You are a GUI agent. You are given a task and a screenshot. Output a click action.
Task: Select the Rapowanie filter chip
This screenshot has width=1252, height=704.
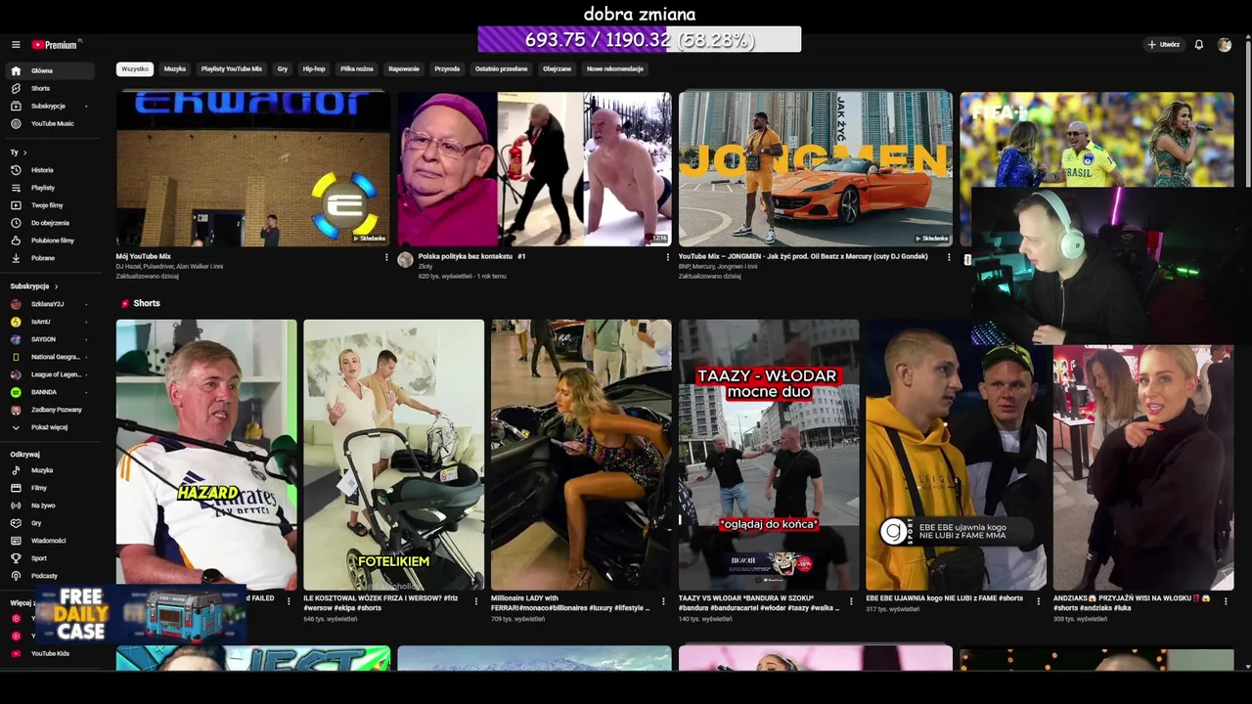point(404,69)
